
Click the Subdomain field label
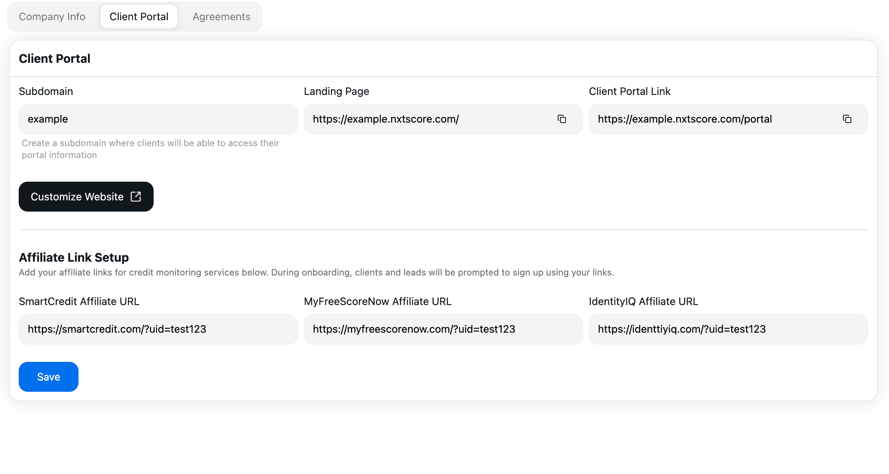coord(46,91)
